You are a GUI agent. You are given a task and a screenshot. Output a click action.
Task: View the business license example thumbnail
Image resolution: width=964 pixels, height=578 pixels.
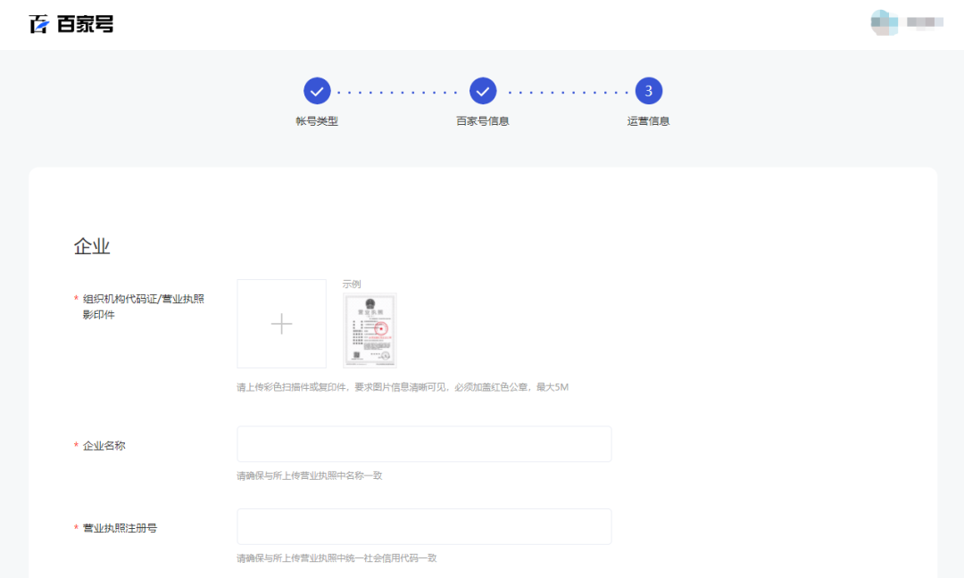click(370, 328)
